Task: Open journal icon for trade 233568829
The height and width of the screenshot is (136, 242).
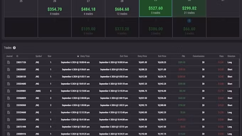Action: pyautogui.click(x=9, y=98)
